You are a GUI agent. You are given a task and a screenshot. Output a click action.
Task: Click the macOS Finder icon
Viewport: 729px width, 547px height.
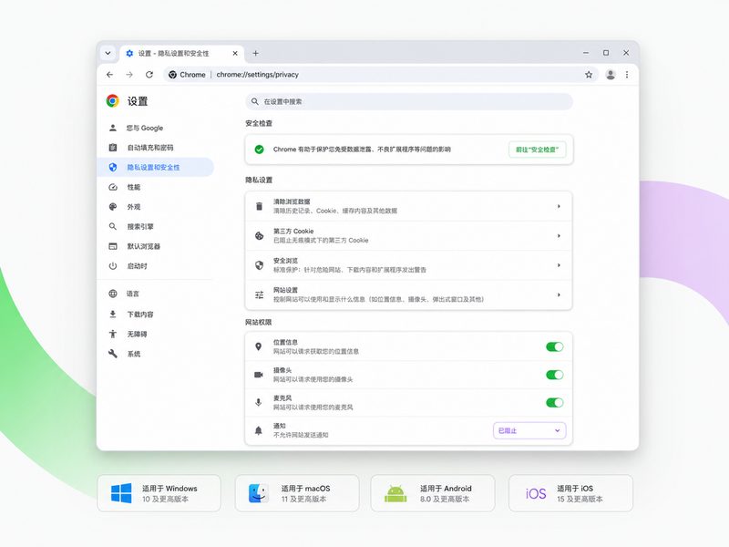click(x=259, y=493)
